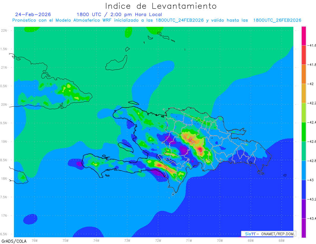
Task: Click the '17N' latitude label
Action: [x=4, y=216]
